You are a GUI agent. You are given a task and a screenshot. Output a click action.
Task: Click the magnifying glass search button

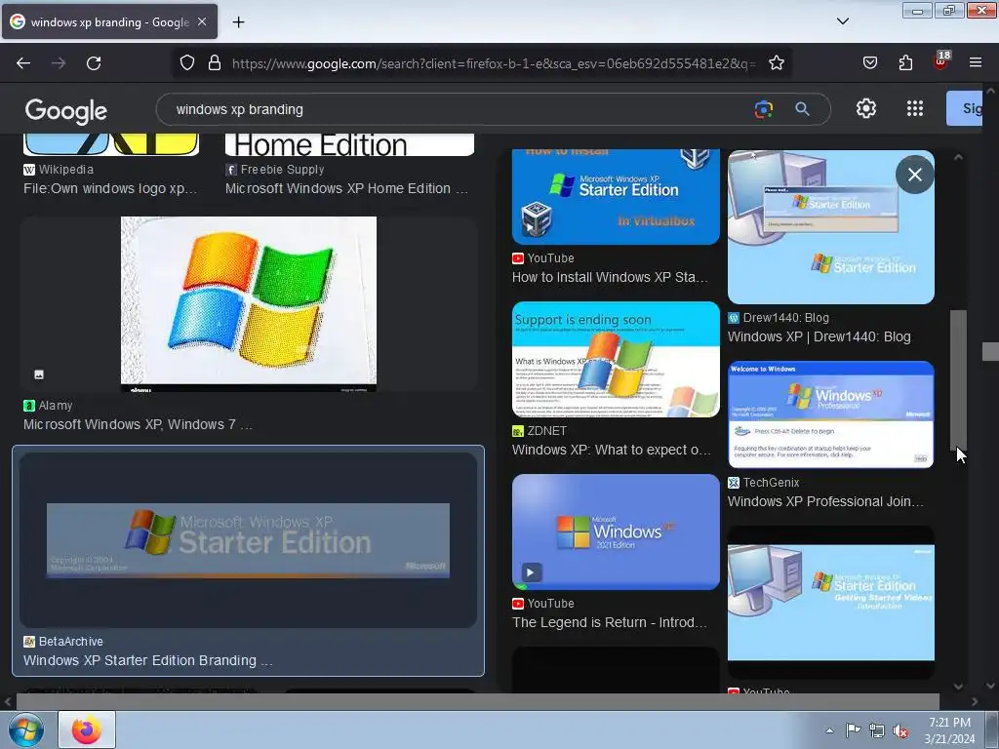pos(802,109)
